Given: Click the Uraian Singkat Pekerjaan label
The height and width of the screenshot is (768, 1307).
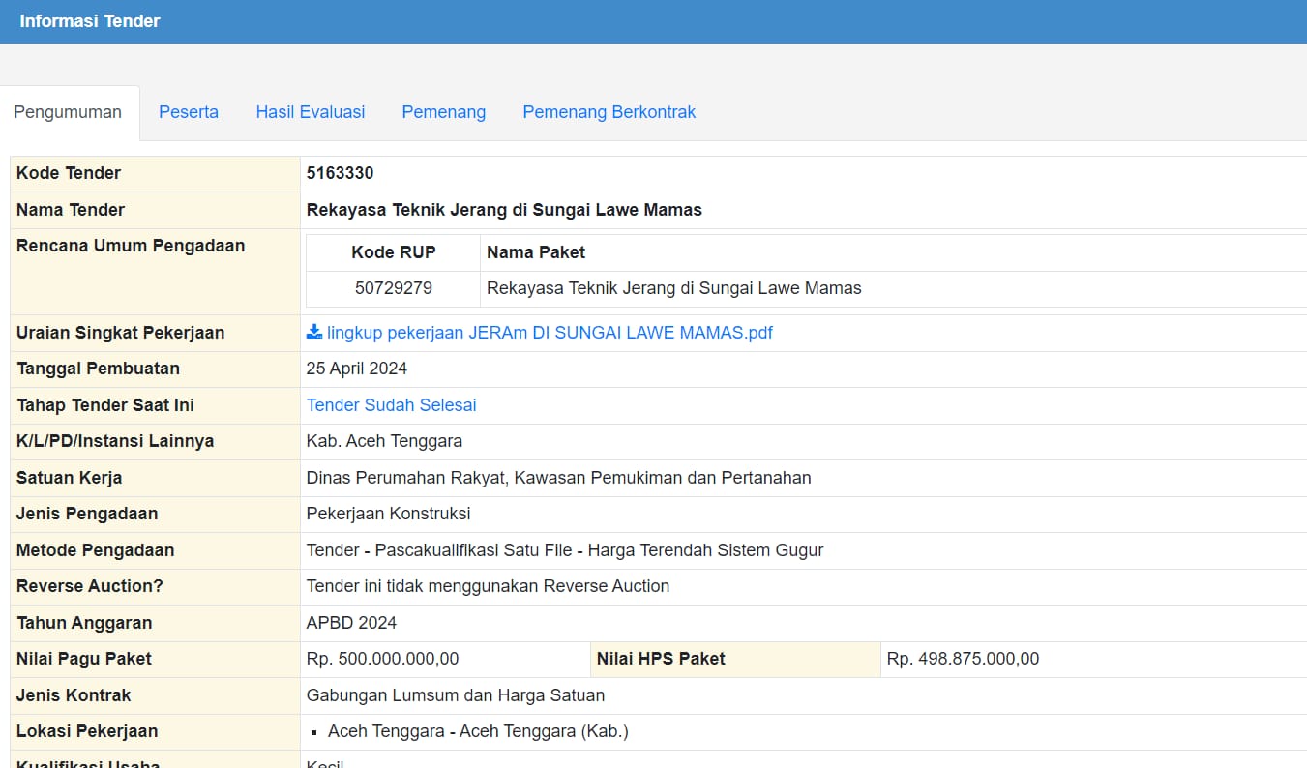Looking at the screenshot, I should (x=121, y=333).
